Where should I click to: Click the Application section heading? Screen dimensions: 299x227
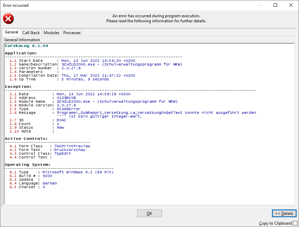[21, 53]
